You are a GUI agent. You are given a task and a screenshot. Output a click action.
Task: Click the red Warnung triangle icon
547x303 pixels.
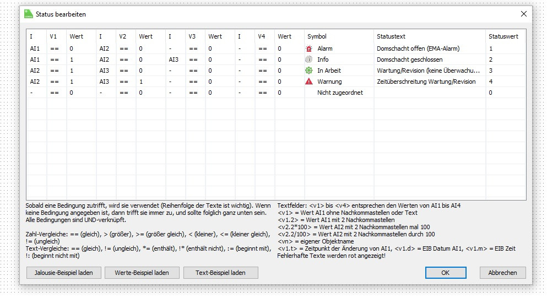[x=308, y=82]
